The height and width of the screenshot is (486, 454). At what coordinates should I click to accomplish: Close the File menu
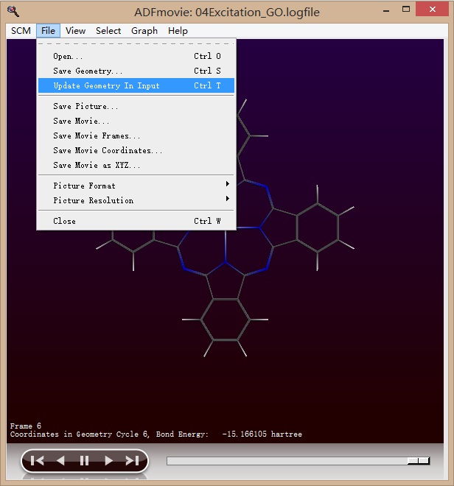click(x=48, y=31)
